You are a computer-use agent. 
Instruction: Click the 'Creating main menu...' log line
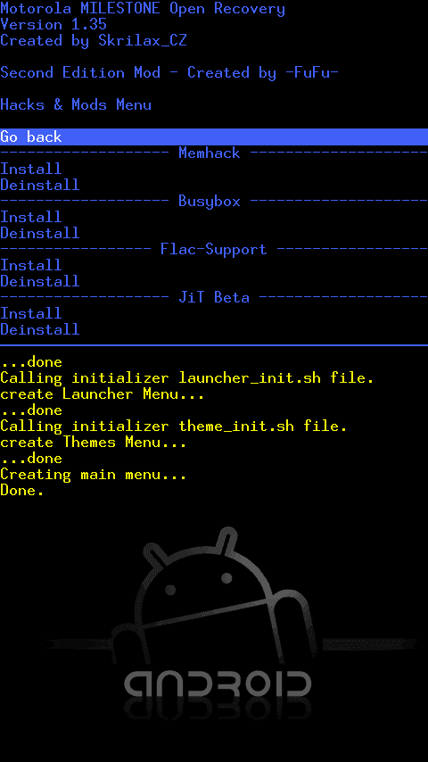tap(94, 475)
